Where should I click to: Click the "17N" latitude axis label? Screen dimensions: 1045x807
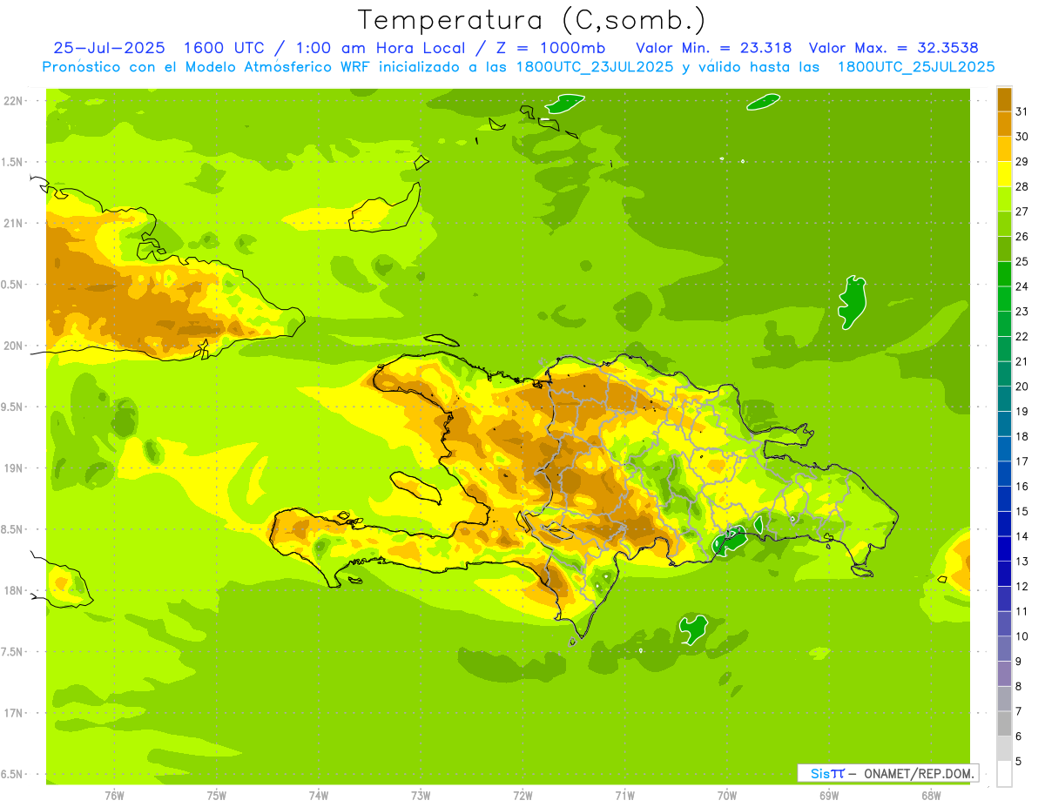(13, 713)
